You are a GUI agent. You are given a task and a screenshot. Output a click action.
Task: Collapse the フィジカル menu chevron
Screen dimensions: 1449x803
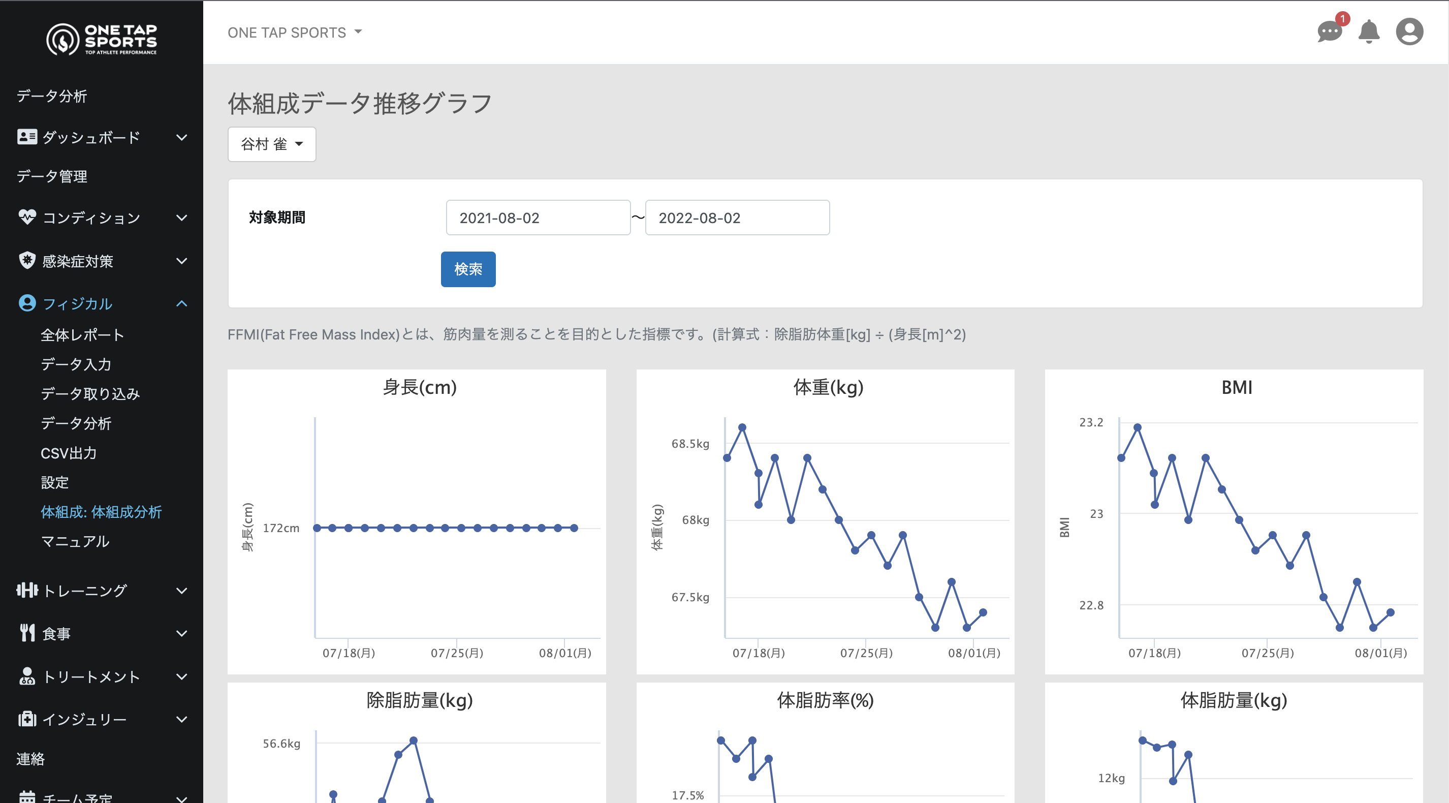click(x=182, y=304)
